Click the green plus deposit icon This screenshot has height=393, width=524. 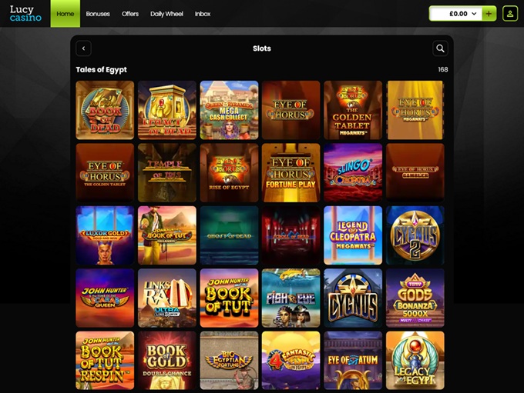click(489, 14)
